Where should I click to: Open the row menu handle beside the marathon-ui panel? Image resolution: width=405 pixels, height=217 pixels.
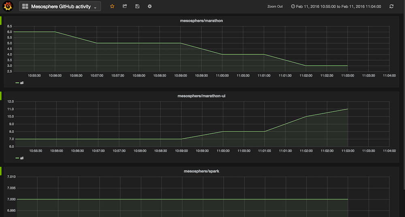click(1, 96)
